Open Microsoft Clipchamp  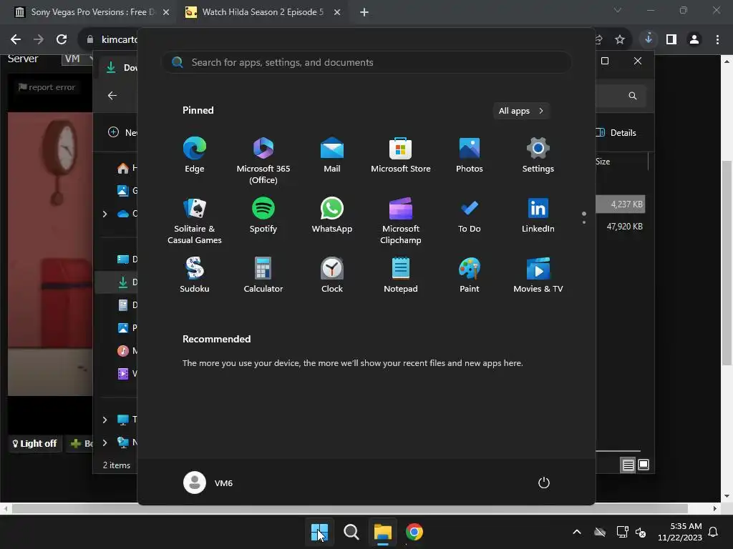coord(401,220)
